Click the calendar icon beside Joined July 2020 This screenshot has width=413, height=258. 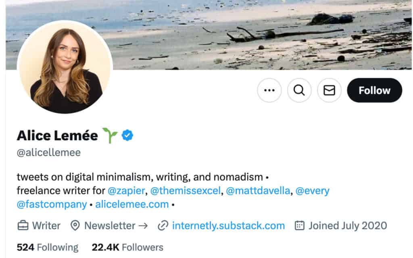click(x=299, y=226)
